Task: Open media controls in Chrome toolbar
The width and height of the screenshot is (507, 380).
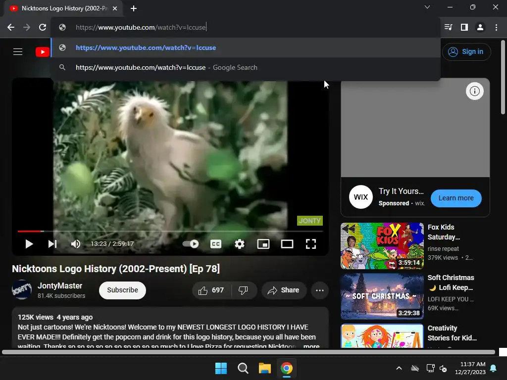Action: [448, 27]
